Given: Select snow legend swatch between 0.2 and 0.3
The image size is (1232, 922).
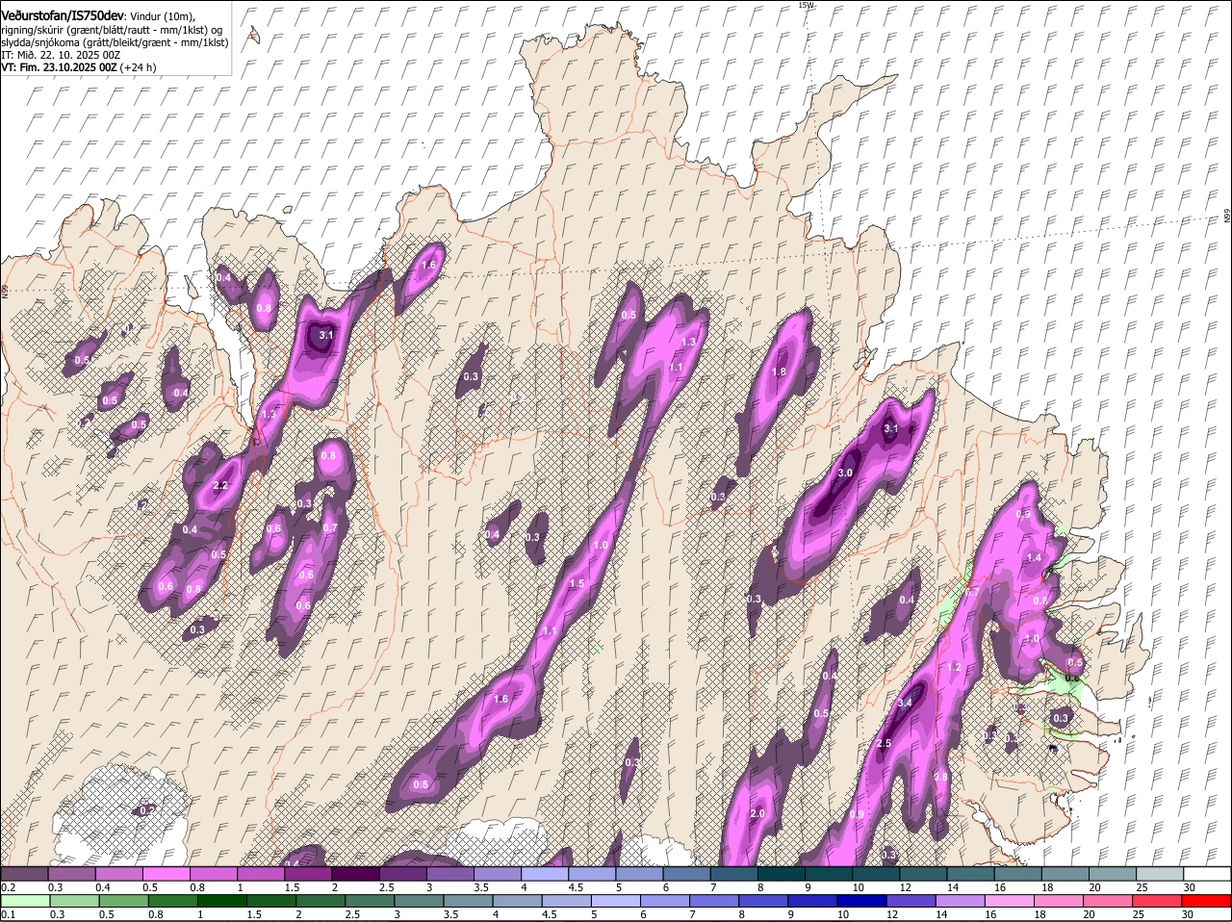Looking at the screenshot, I should pos(24,874).
